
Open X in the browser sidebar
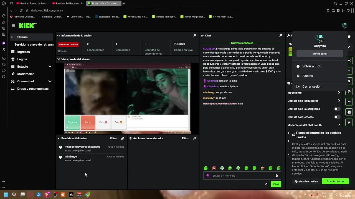click(4, 49)
